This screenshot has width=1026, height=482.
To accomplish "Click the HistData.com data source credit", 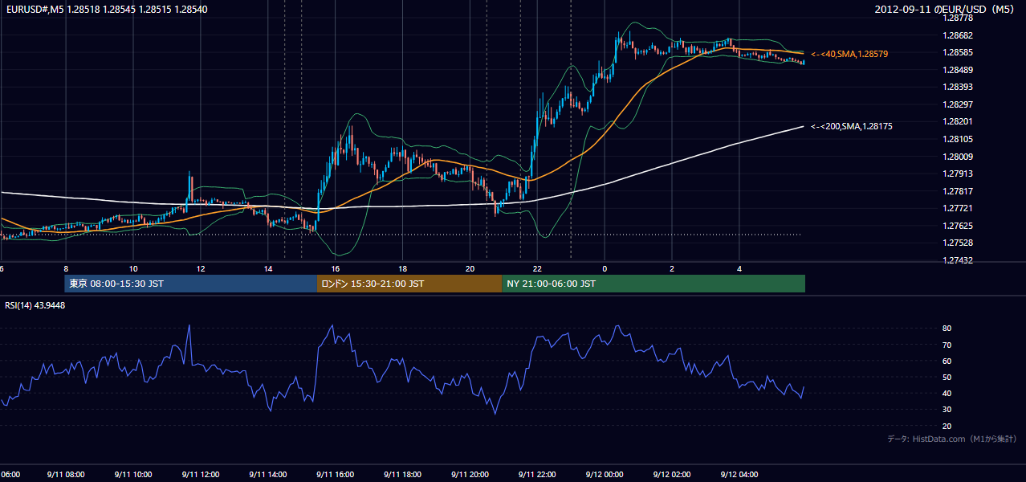I will click(x=952, y=439).
